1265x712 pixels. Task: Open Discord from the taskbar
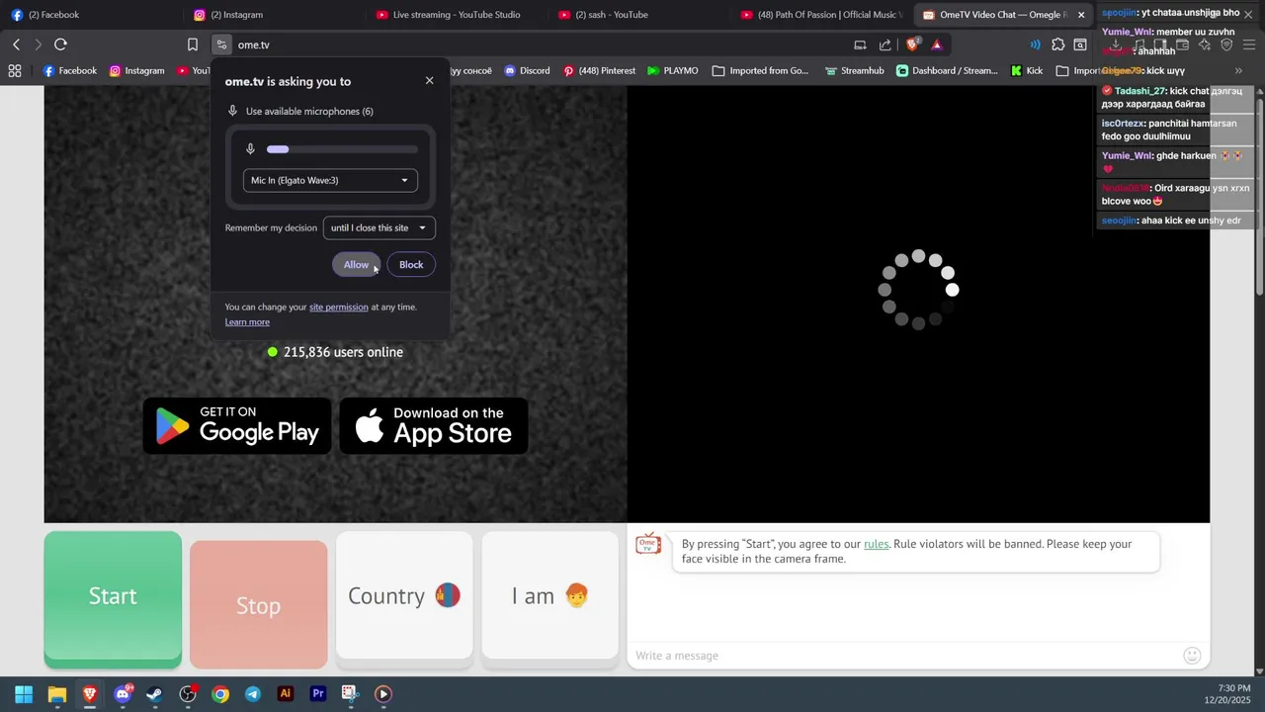click(x=123, y=694)
